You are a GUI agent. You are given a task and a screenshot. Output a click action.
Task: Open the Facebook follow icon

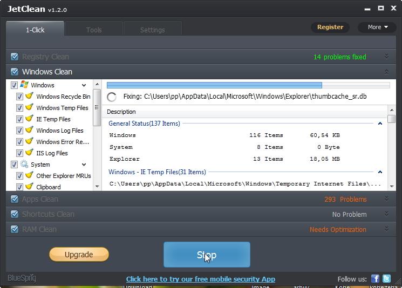coord(375,279)
